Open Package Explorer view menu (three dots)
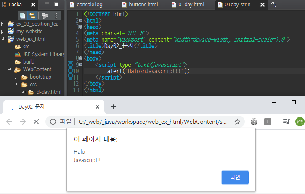This screenshot has height=194, width=305. click(56, 16)
